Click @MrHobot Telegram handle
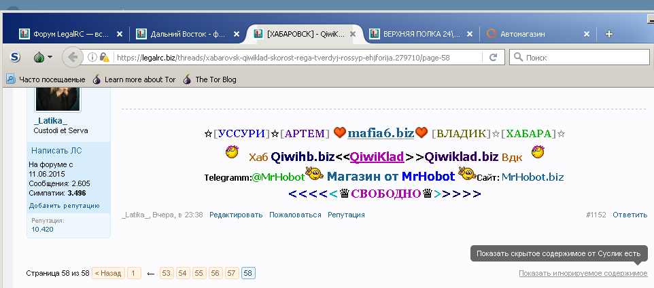The height and width of the screenshot is (288, 654). pyautogui.click(x=279, y=177)
